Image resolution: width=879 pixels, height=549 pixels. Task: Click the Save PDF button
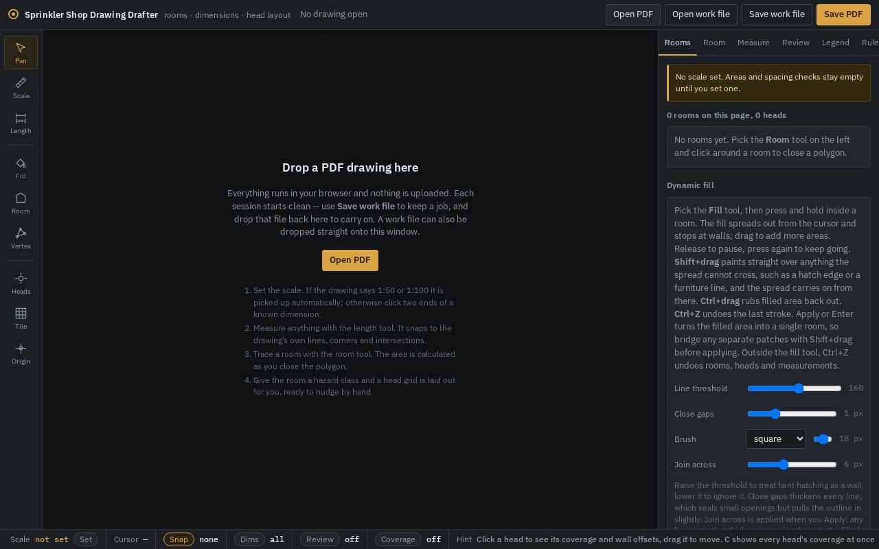[843, 14]
